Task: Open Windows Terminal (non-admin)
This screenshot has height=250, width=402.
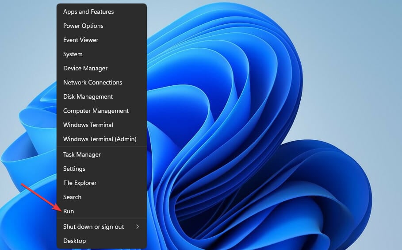Action: 102,125
